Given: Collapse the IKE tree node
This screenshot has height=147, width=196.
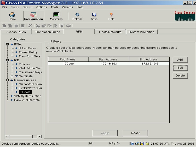Looking at the screenshot, I should point(8,60).
